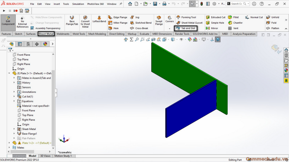Switch to the Weldments tab
The height and width of the screenshot is (162, 289).
(x=63, y=34)
